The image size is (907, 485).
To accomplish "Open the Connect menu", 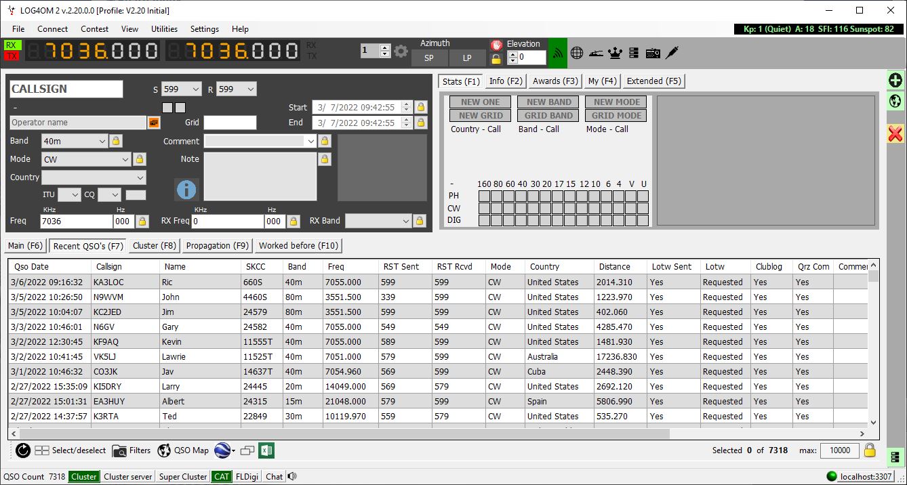I will (52, 29).
